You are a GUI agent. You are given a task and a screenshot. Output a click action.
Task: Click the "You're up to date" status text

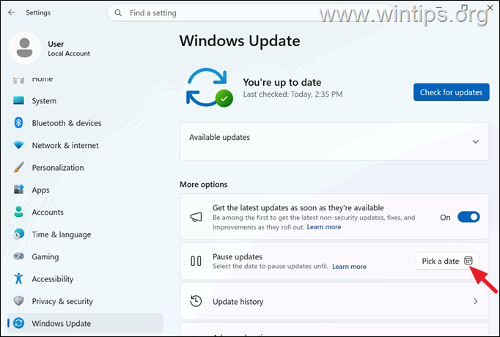[282, 83]
